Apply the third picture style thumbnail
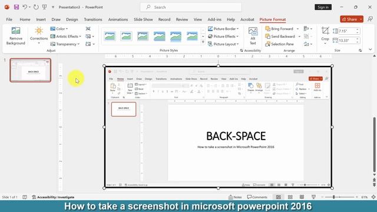Viewport: 377px width, 212px height. (143, 37)
